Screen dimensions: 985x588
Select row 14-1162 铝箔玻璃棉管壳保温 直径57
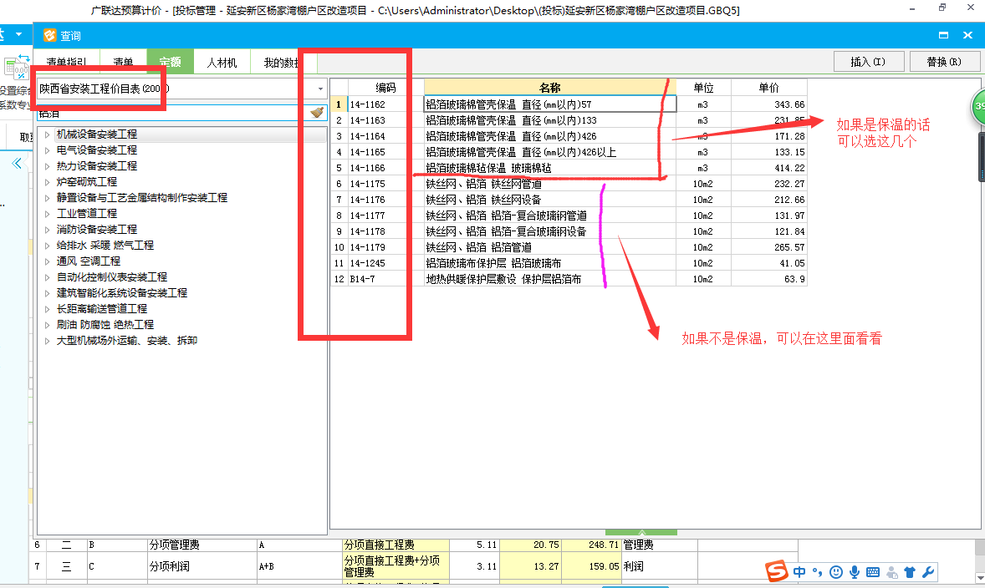point(569,104)
